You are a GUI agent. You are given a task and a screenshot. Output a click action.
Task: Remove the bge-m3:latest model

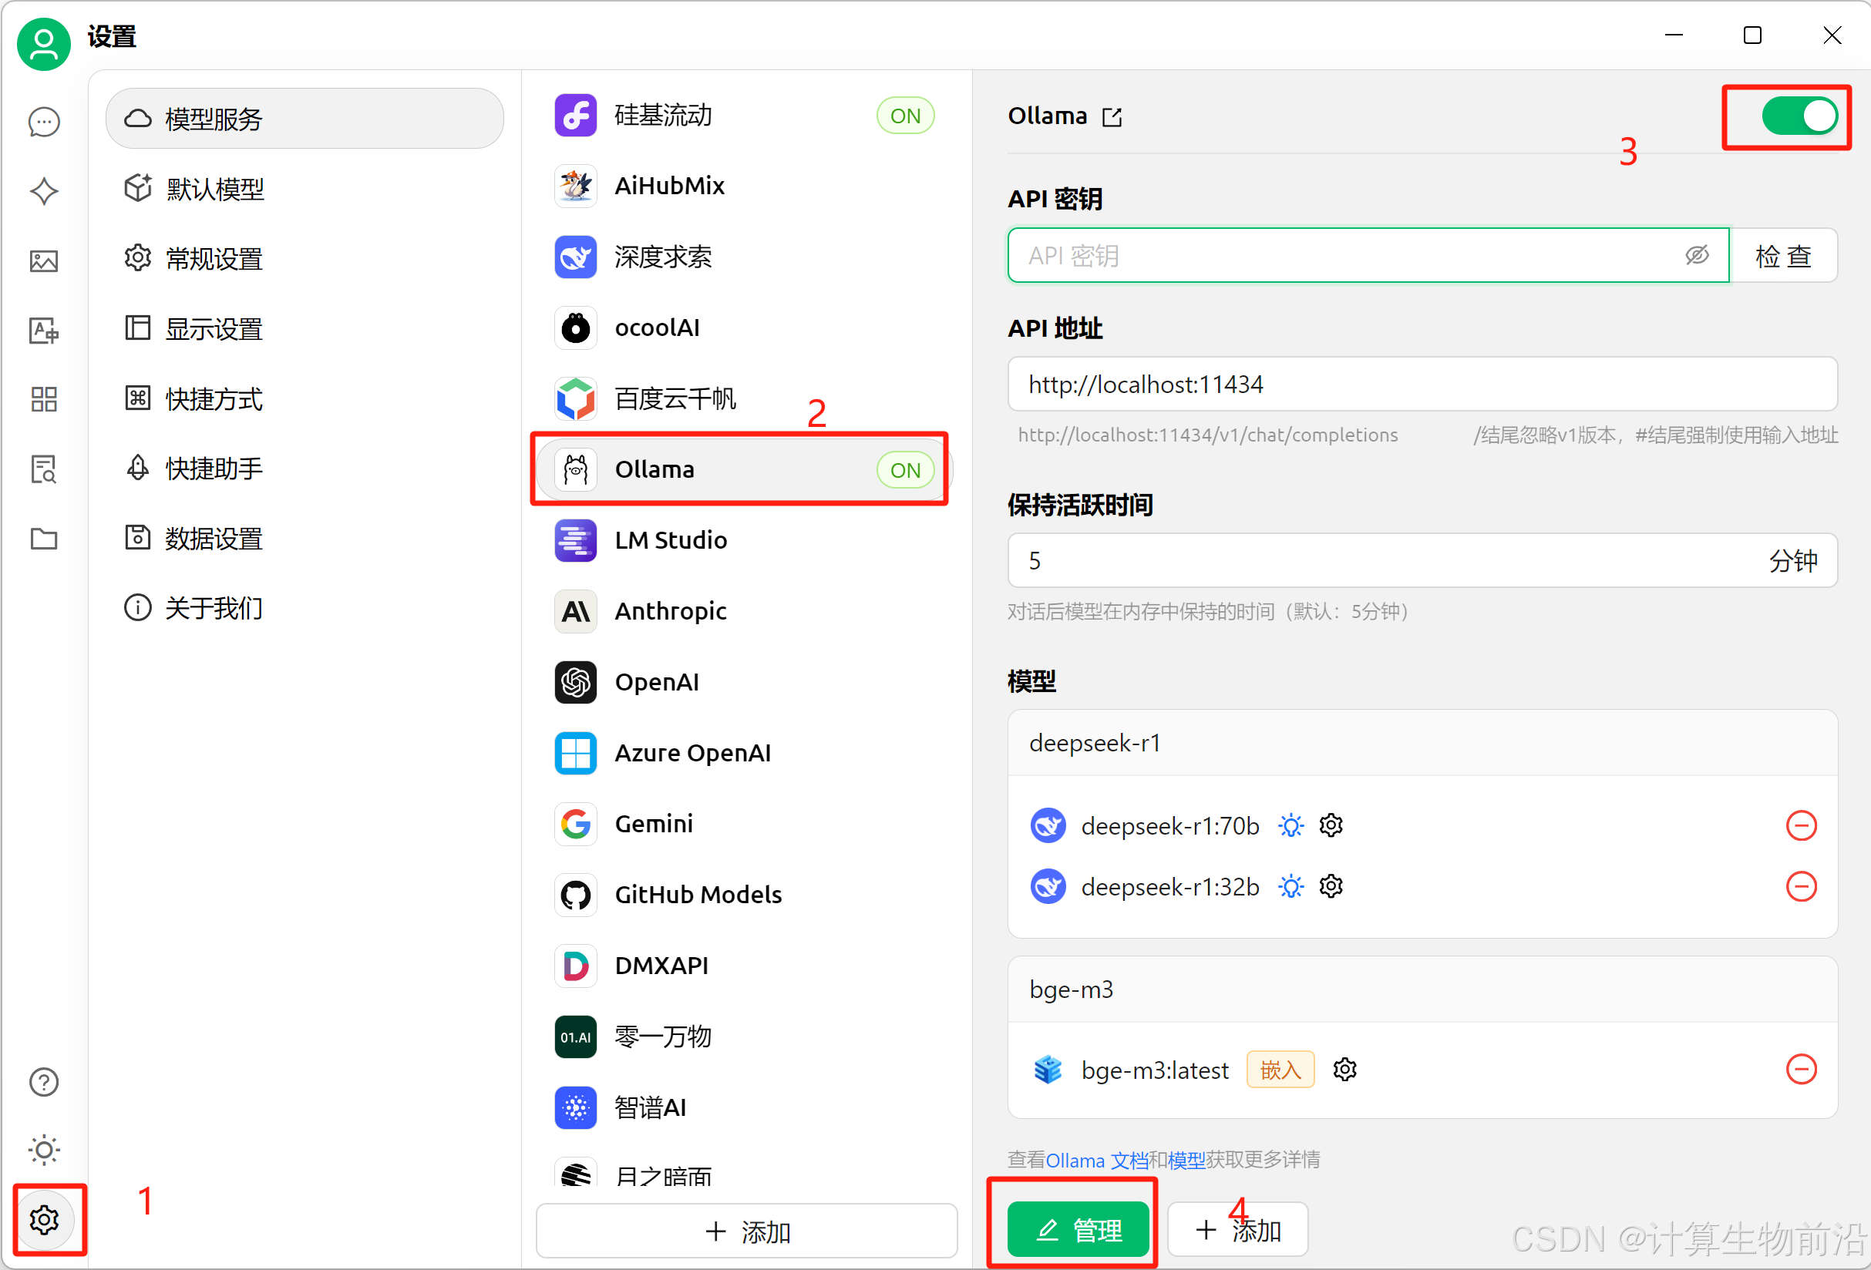1801,1070
